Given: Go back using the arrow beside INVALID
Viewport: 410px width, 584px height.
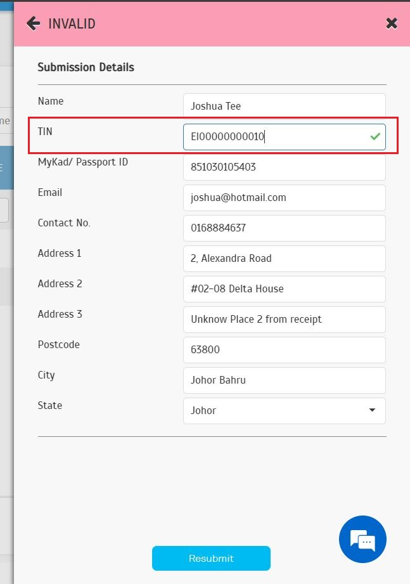Looking at the screenshot, I should (x=33, y=23).
